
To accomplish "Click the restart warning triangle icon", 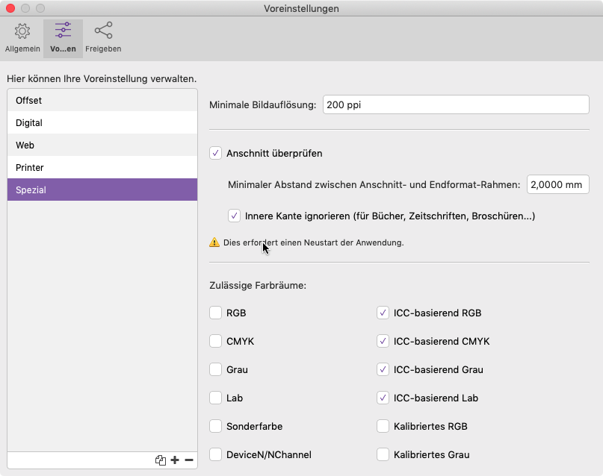I will [x=217, y=242].
